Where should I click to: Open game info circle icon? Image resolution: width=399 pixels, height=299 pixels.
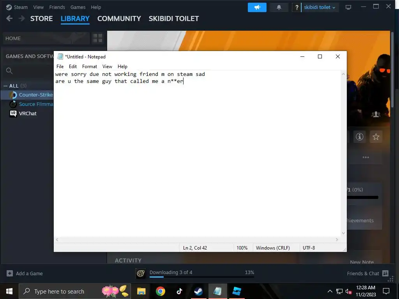(x=359, y=137)
